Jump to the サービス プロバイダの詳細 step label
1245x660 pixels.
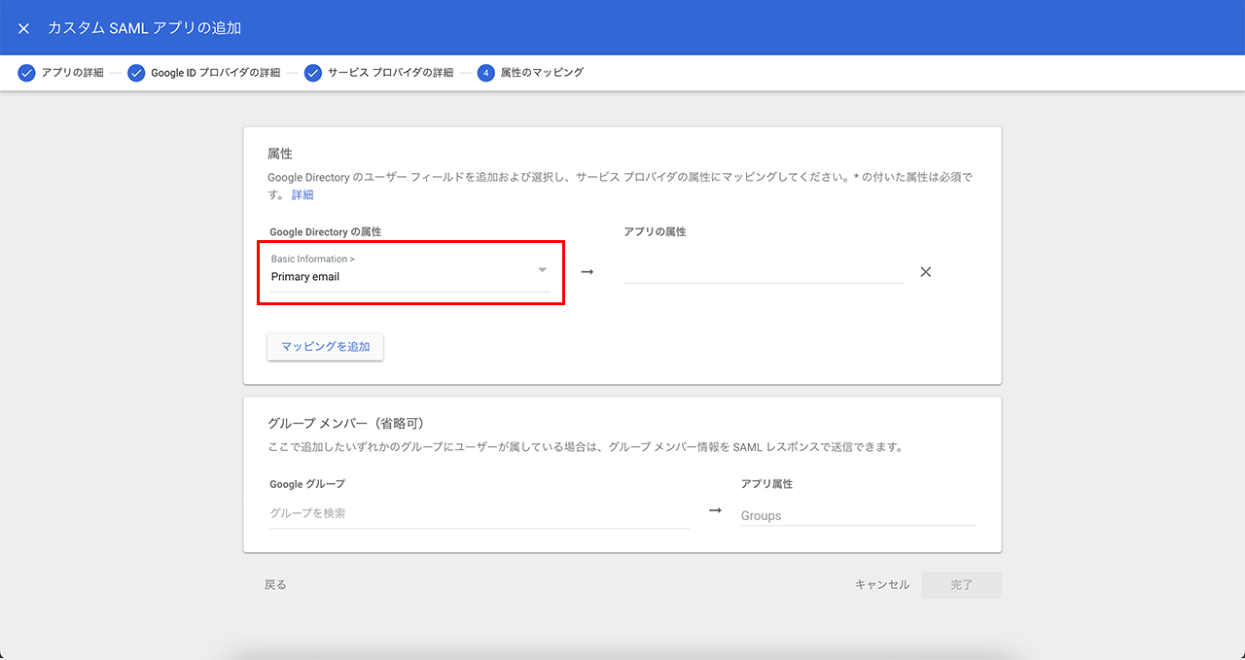click(390, 73)
